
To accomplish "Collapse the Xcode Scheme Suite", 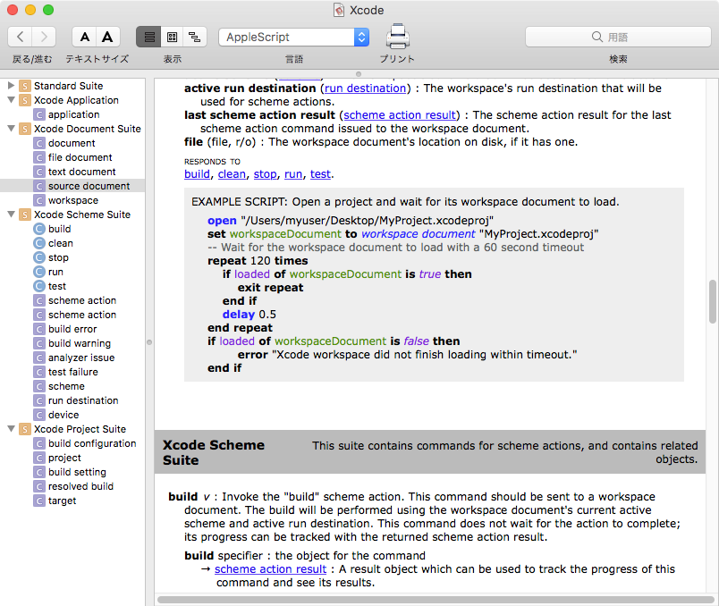I will coord(12,215).
